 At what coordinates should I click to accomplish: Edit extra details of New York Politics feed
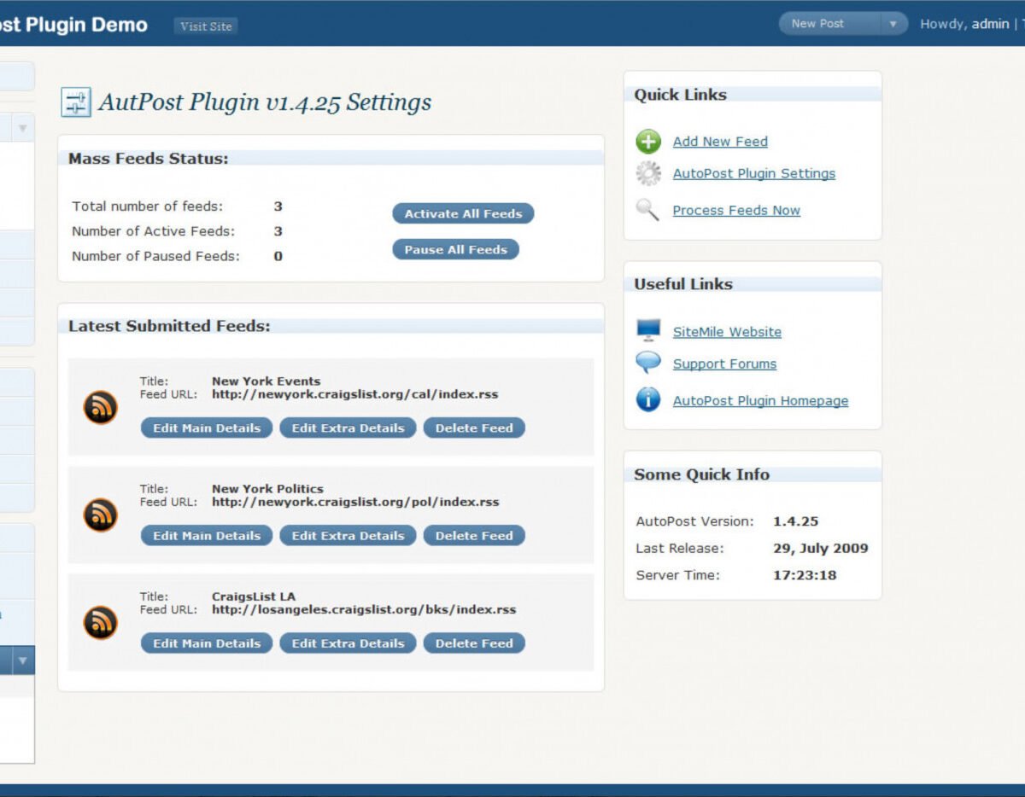coord(348,536)
